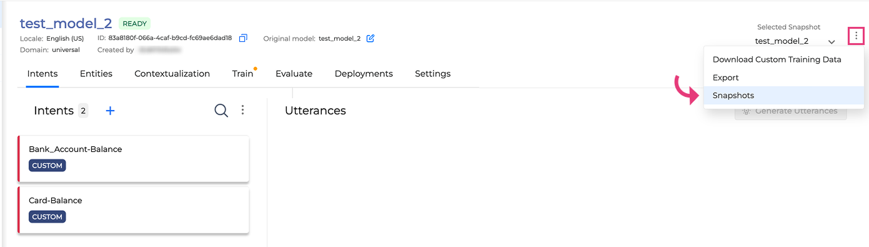Choose Download Custom Training Data
869x247 pixels.
[784, 59]
